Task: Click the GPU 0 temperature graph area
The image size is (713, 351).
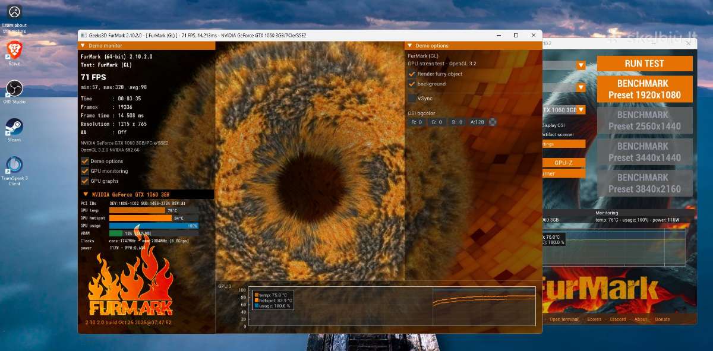Action: pos(392,306)
